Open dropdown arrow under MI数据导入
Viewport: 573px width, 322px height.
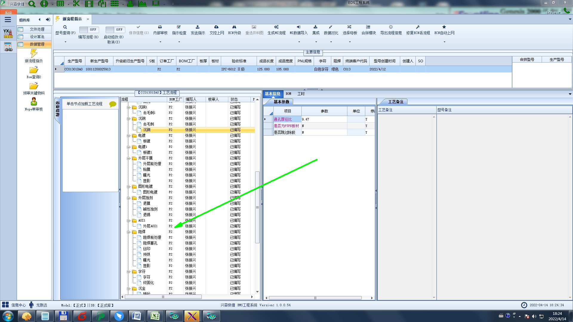click(299, 42)
